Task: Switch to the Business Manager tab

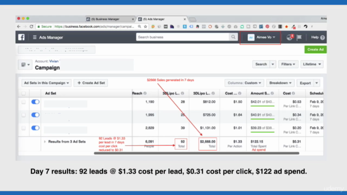Action: (x=110, y=19)
